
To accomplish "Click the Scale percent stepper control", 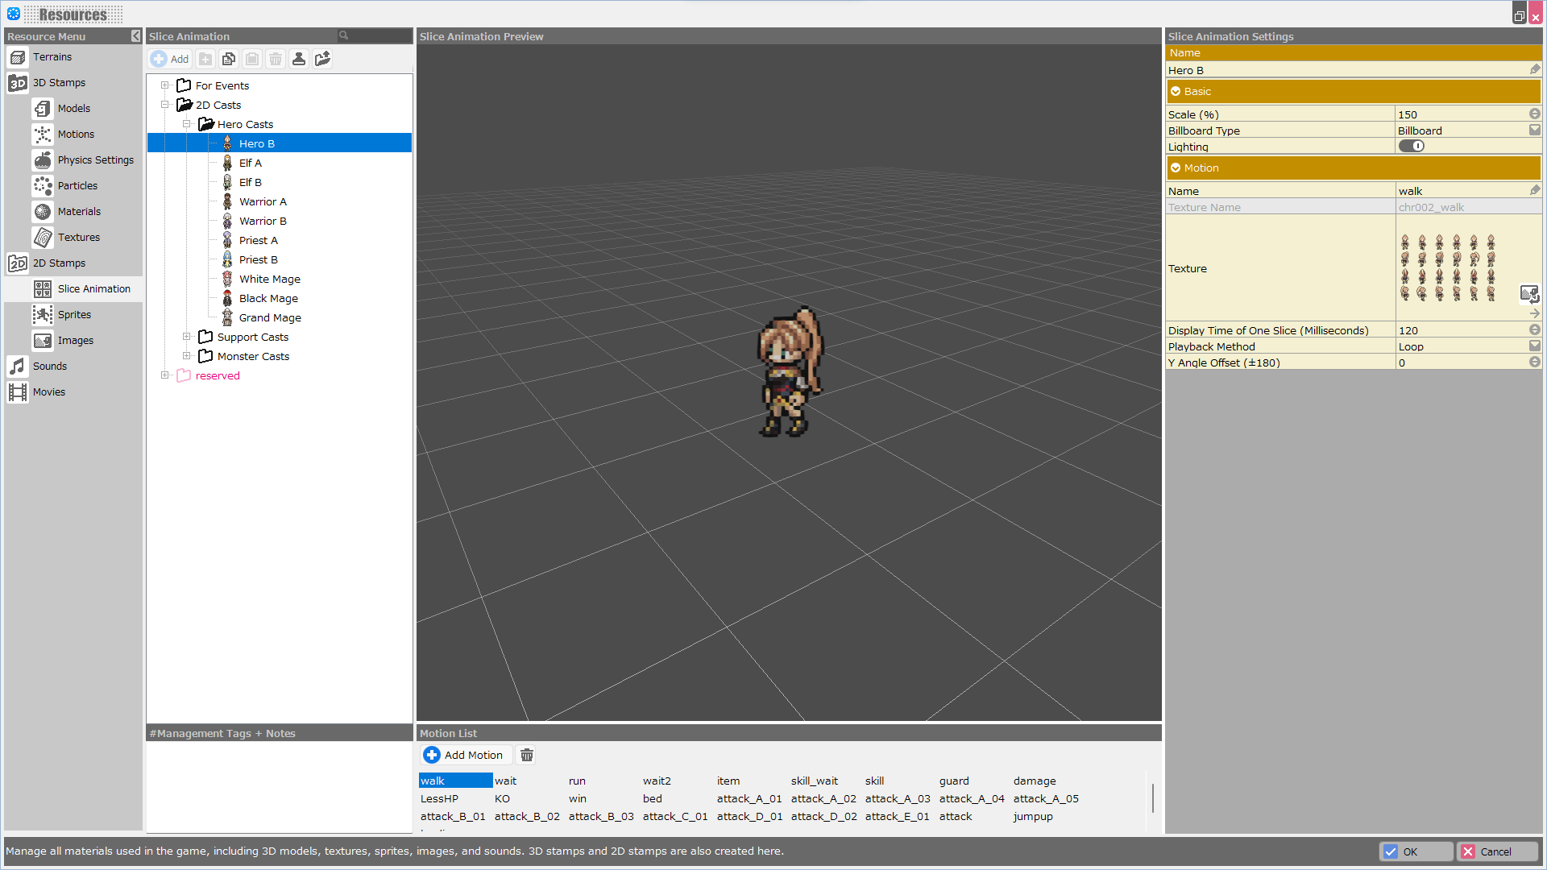I will 1534,114.
